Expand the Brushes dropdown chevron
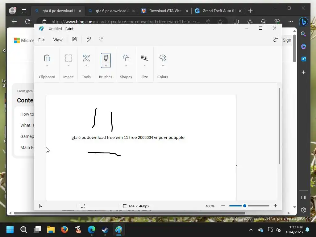The image size is (316, 237). [106, 65]
